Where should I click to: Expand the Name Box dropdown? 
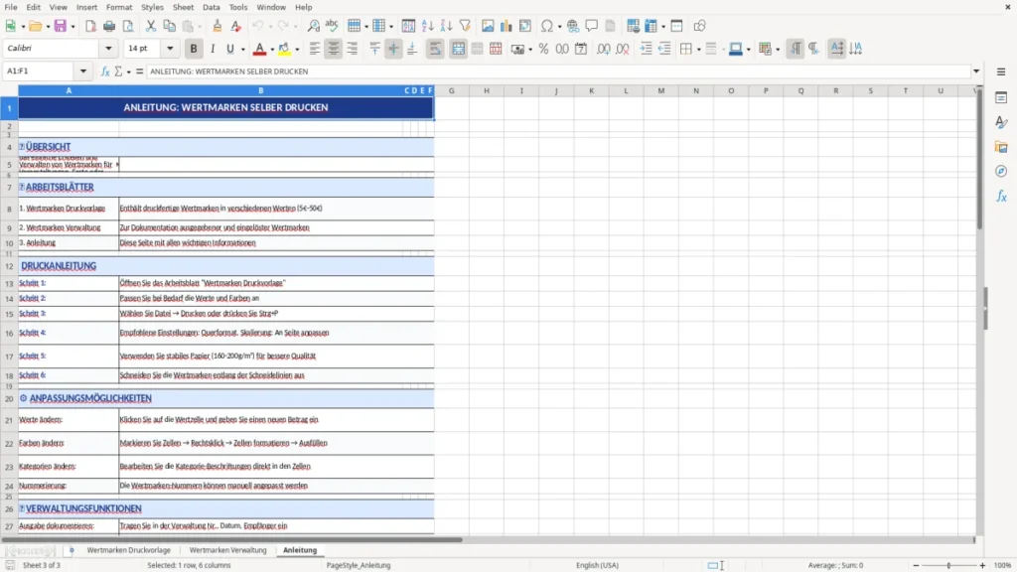[x=83, y=71]
